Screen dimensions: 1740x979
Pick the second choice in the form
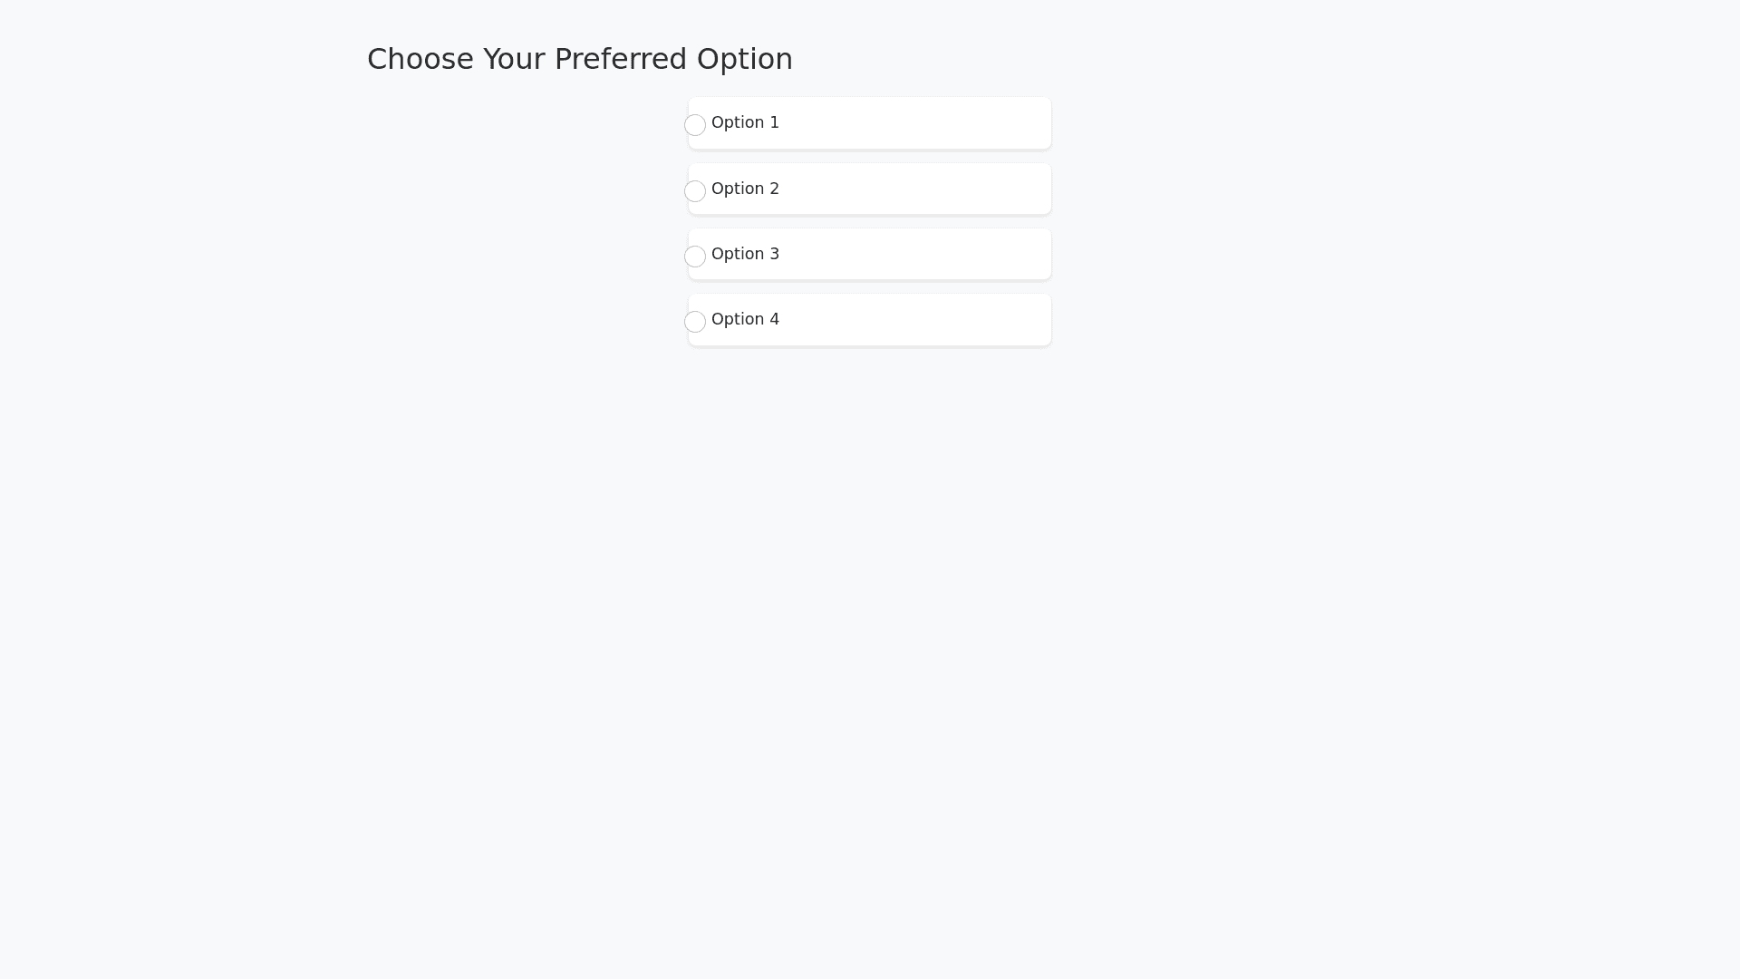click(x=695, y=190)
